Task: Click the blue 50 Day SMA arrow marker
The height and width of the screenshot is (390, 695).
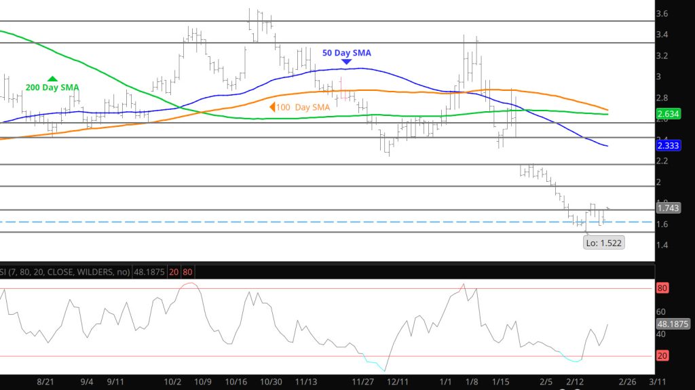Action: (346, 62)
